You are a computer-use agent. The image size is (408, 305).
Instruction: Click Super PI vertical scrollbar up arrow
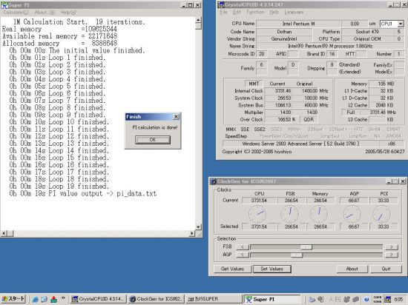199,20
